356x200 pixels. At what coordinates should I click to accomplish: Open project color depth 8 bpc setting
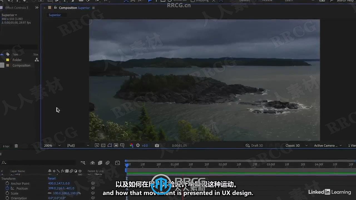point(6,146)
